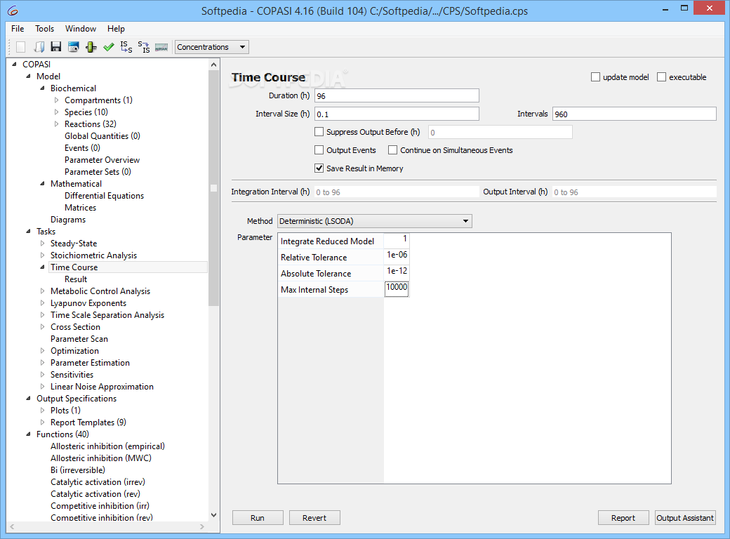The image size is (730, 539).
Task: Expand the Reactions (32) node
Action: coord(56,124)
